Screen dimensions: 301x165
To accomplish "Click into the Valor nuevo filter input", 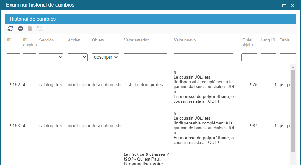I will (203, 57).
